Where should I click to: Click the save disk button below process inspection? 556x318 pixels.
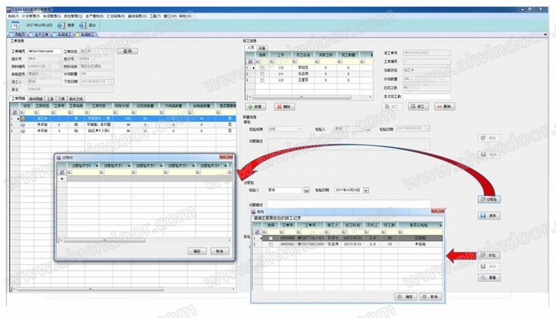(489, 216)
